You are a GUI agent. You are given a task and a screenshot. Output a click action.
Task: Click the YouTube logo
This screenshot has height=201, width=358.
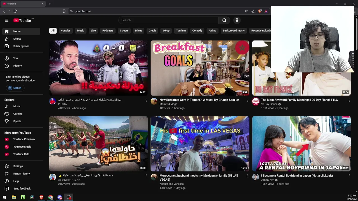(x=22, y=20)
